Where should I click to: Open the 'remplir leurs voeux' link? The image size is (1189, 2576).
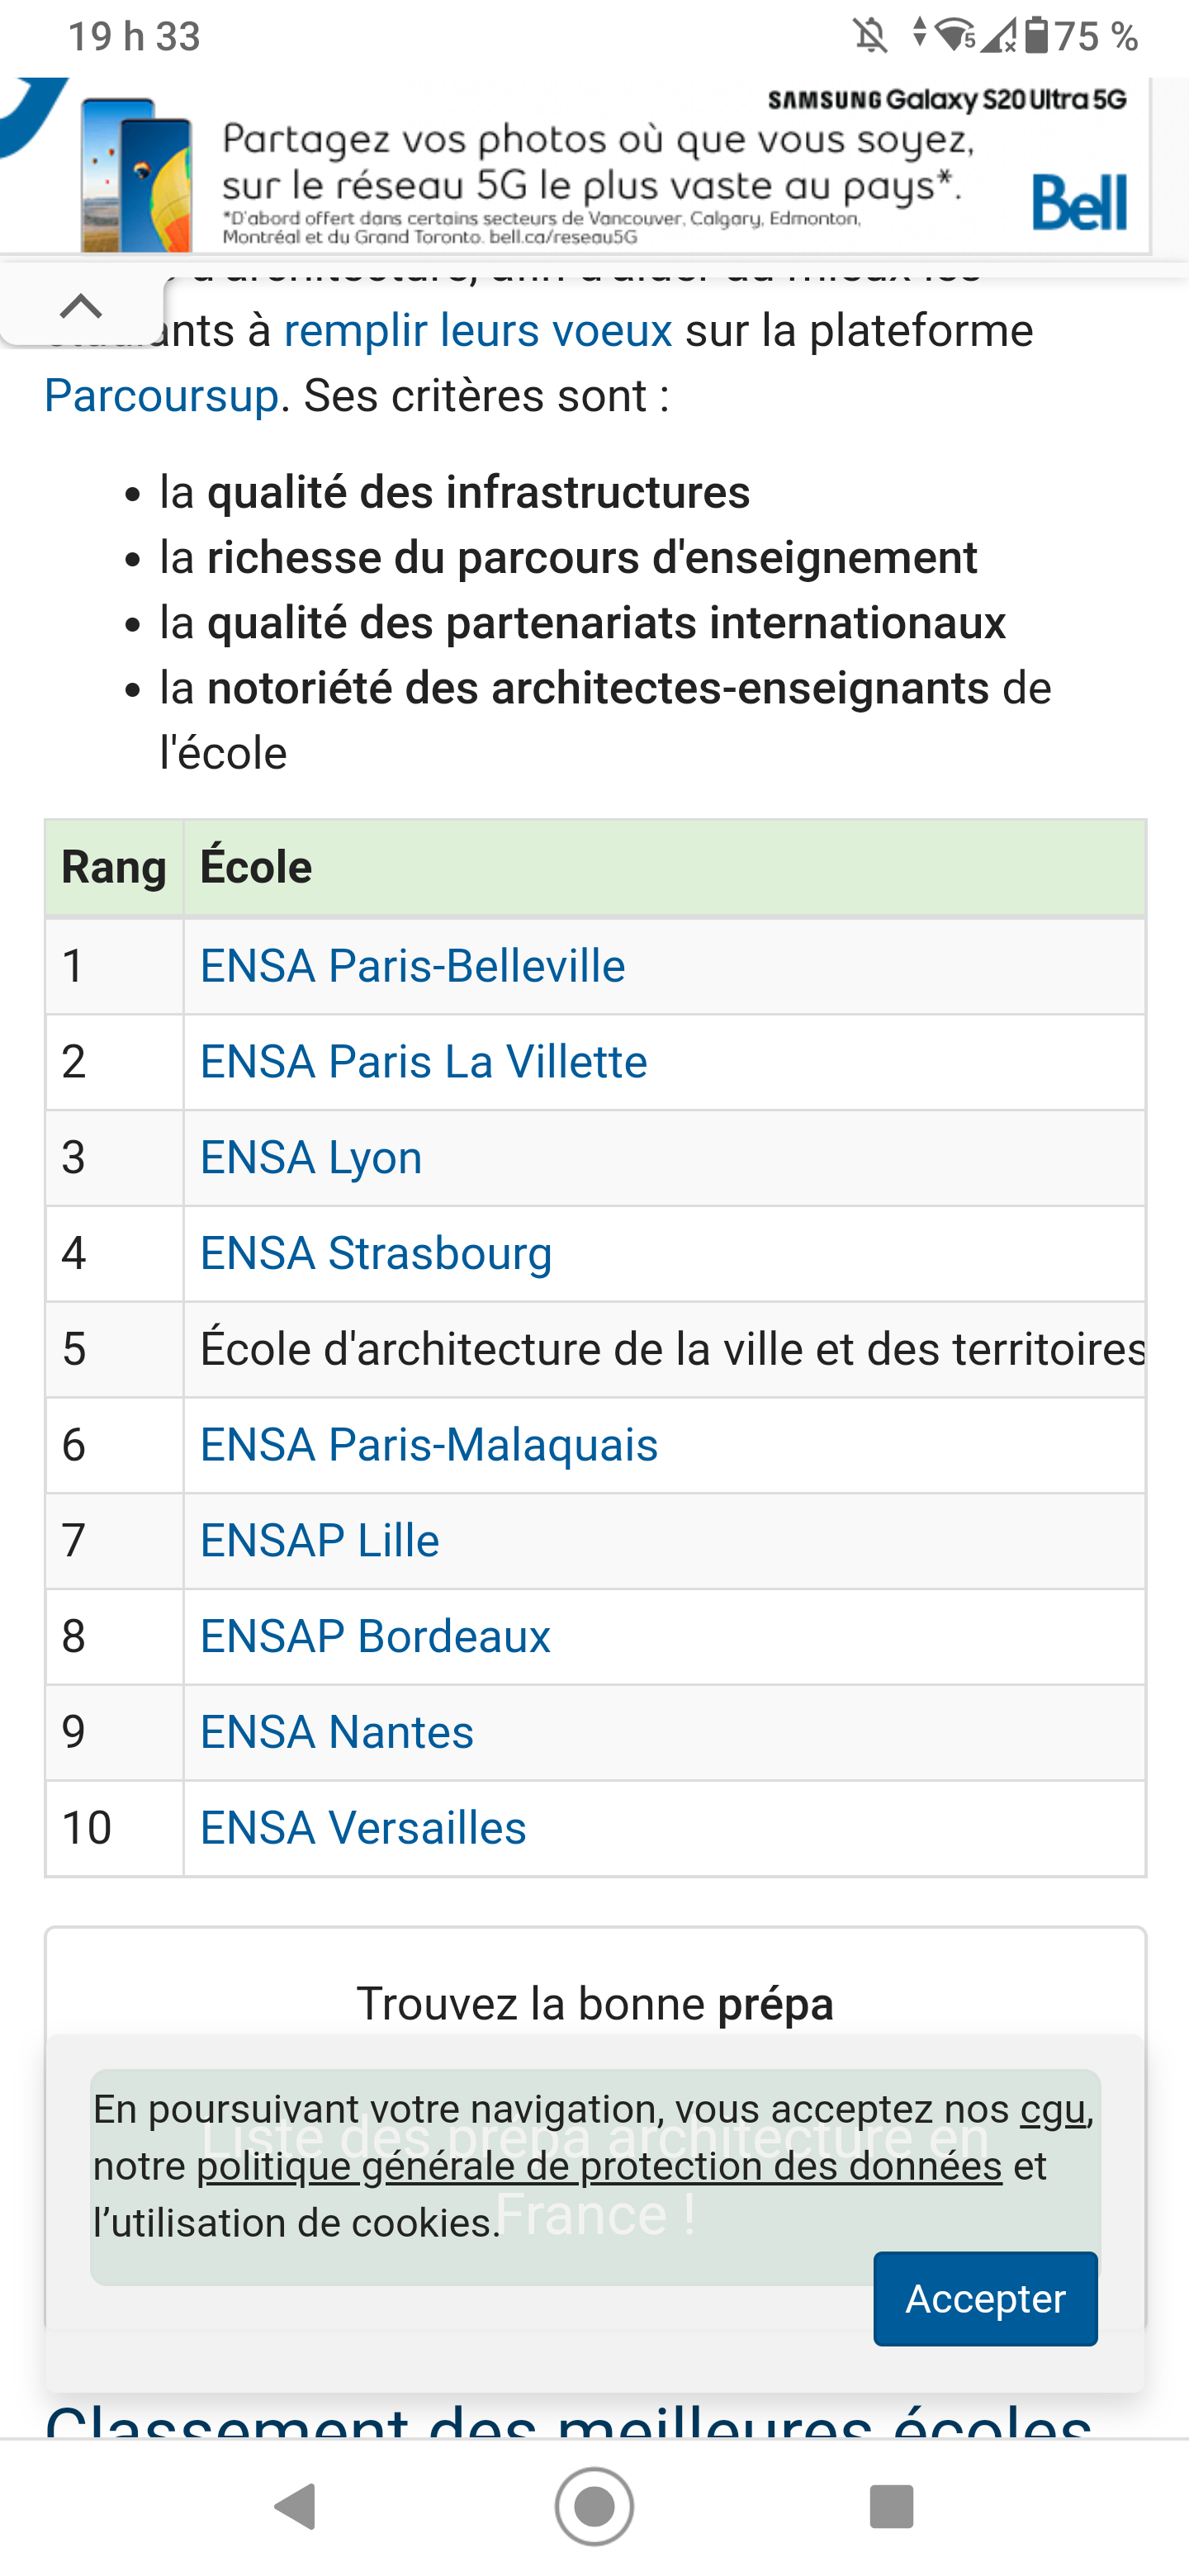pyautogui.click(x=478, y=331)
